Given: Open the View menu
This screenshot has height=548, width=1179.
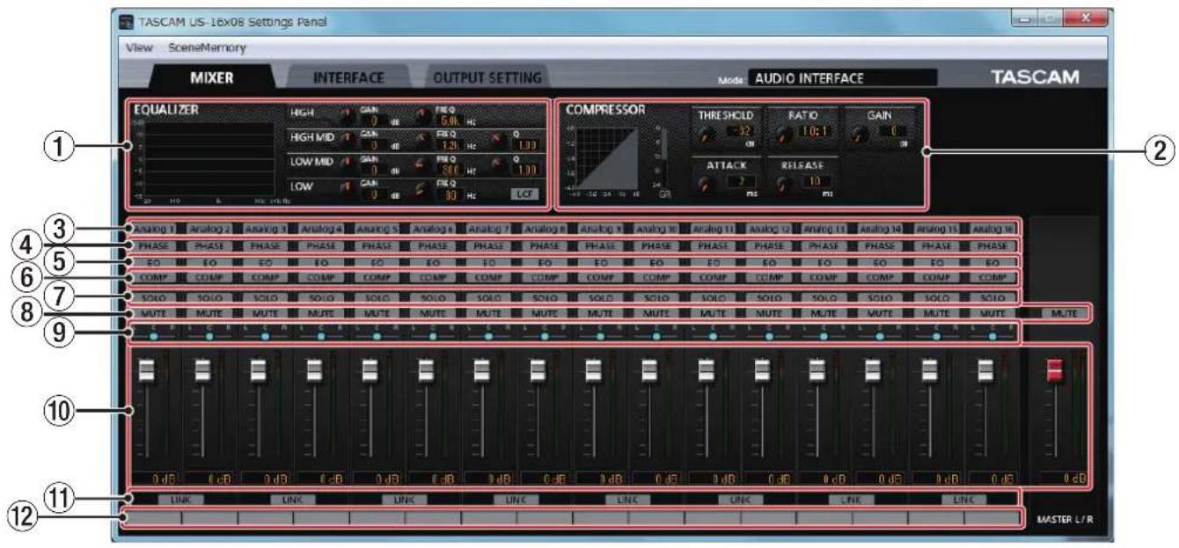Looking at the screenshot, I should point(139,47).
